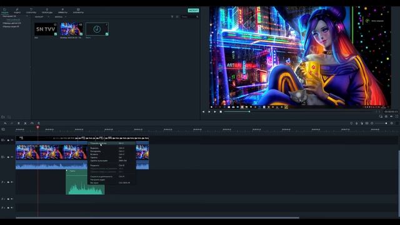Select the second sample folder in the media tree
Viewport: 400px width, 225px height.
point(12,23)
